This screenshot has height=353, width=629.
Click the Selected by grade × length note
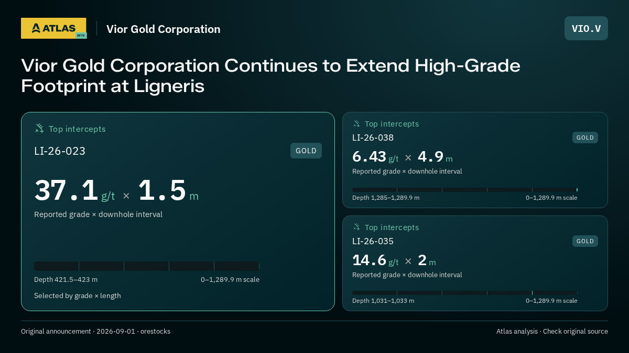pyautogui.click(x=78, y=295)
